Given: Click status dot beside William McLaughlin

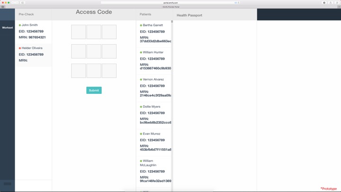Looking at the screenshot, I should [x=141, y=161].
